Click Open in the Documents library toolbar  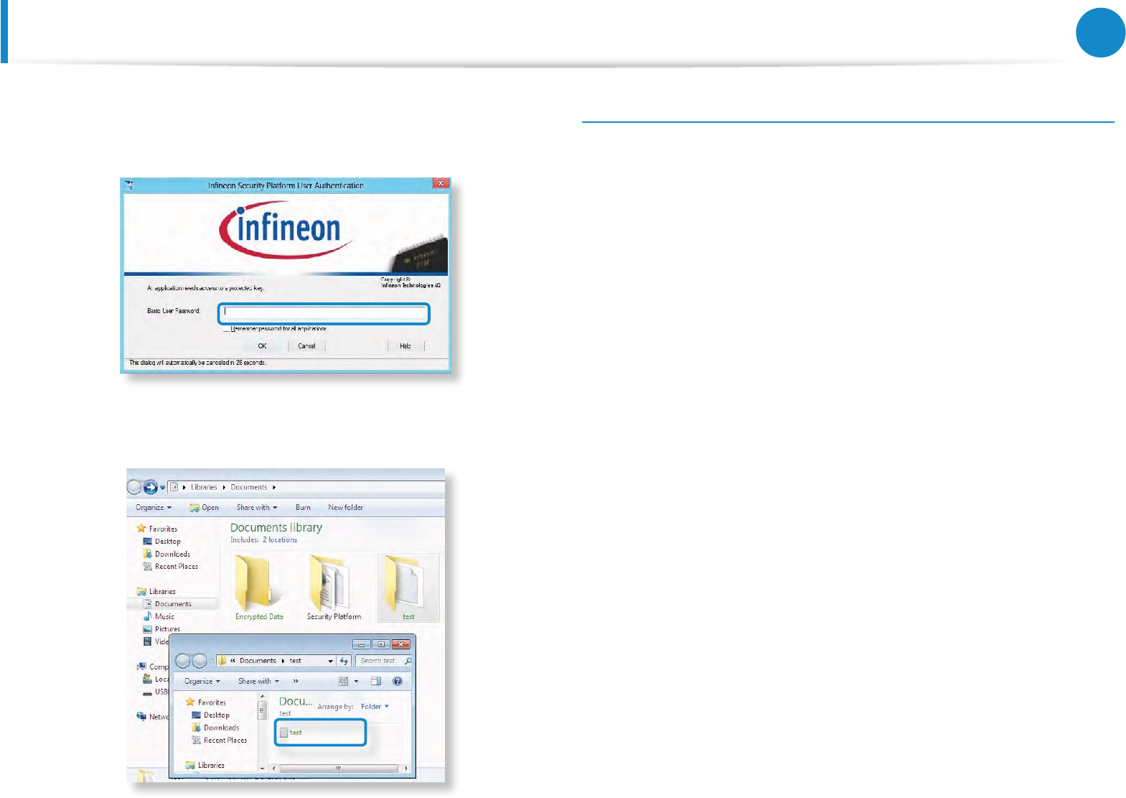[x=204, y=508]
